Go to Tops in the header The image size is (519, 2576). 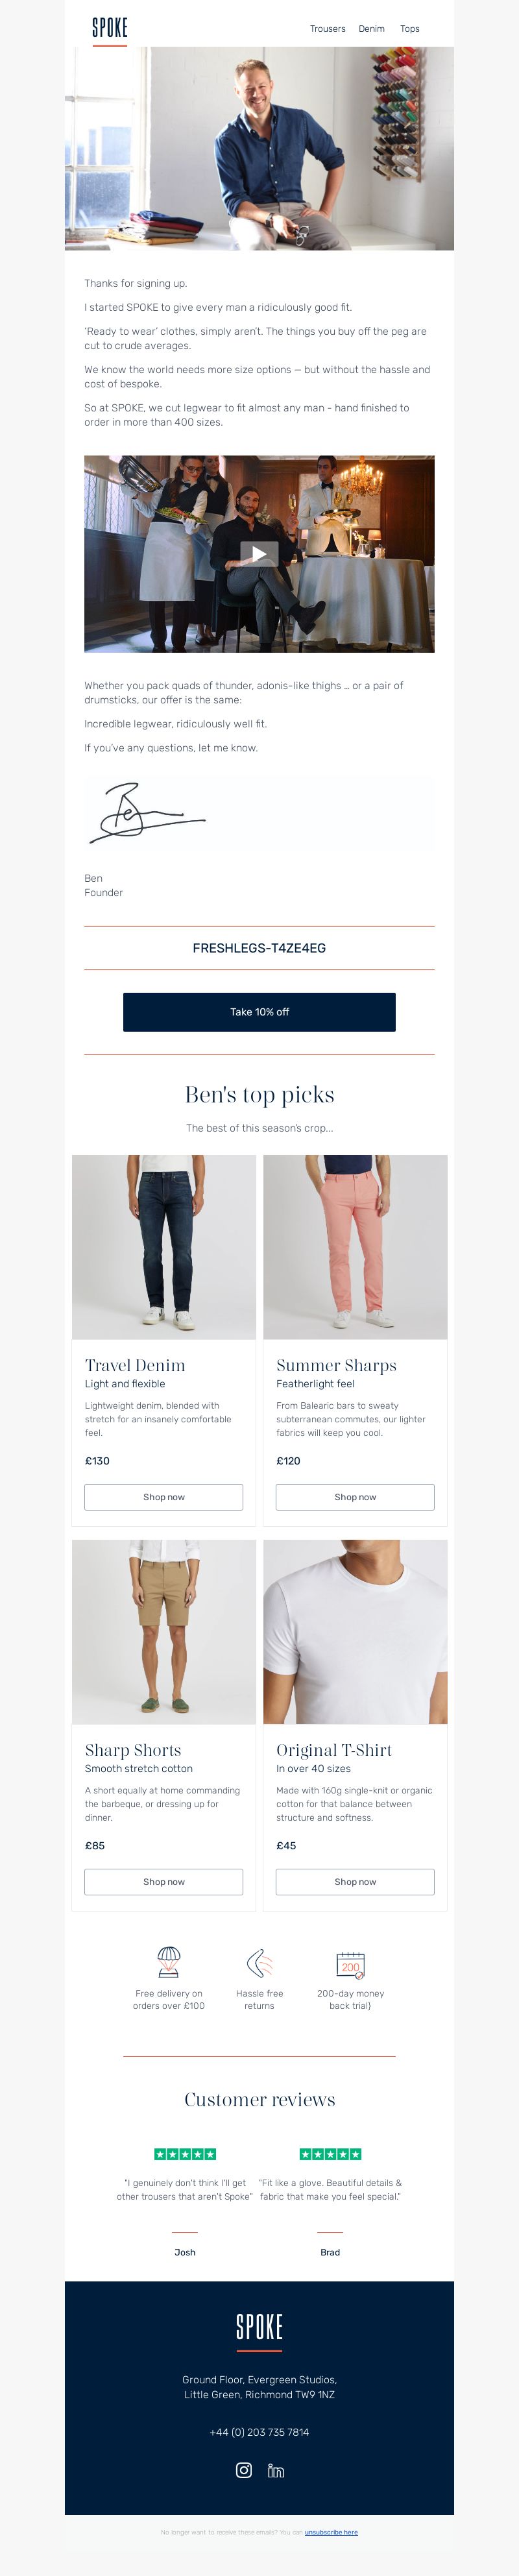[410, 29]
